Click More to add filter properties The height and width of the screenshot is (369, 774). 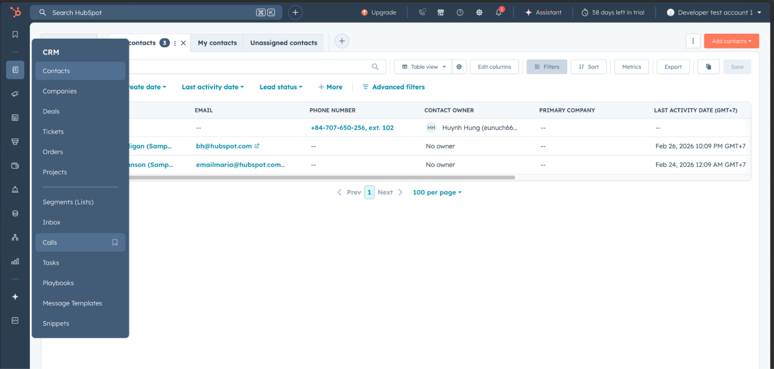click(x=330, y=87)
